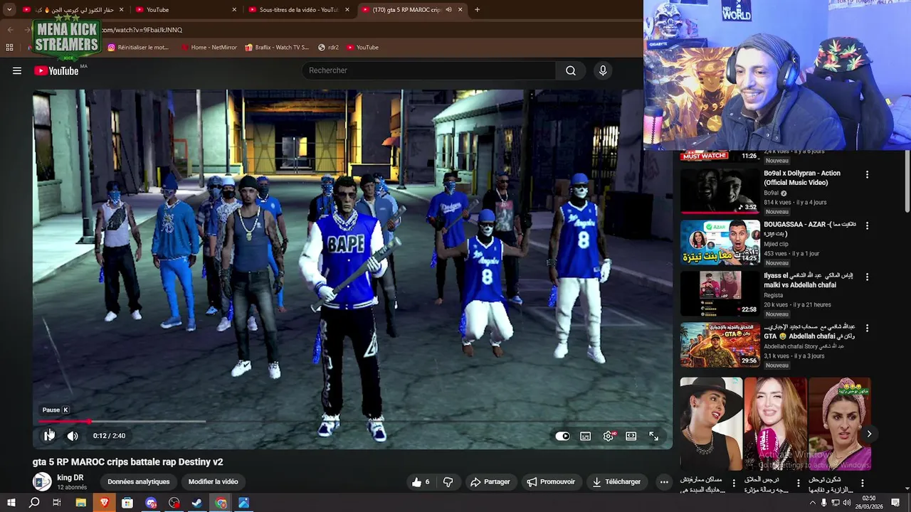The width and height of the screenshot is (911, 512).
Task: Click Modifier la vidéo
Action: (x=213, y=481)
